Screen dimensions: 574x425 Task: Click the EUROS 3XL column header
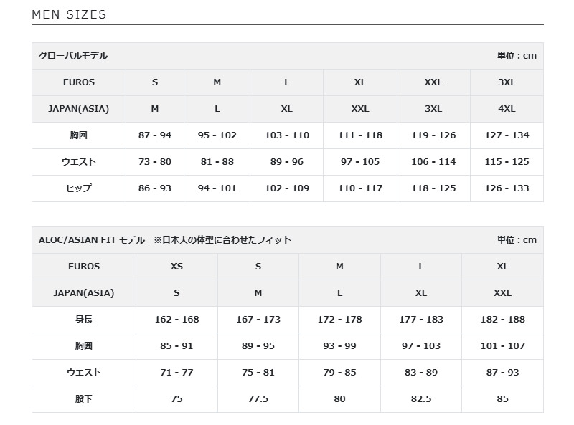(x=507, y=82)
